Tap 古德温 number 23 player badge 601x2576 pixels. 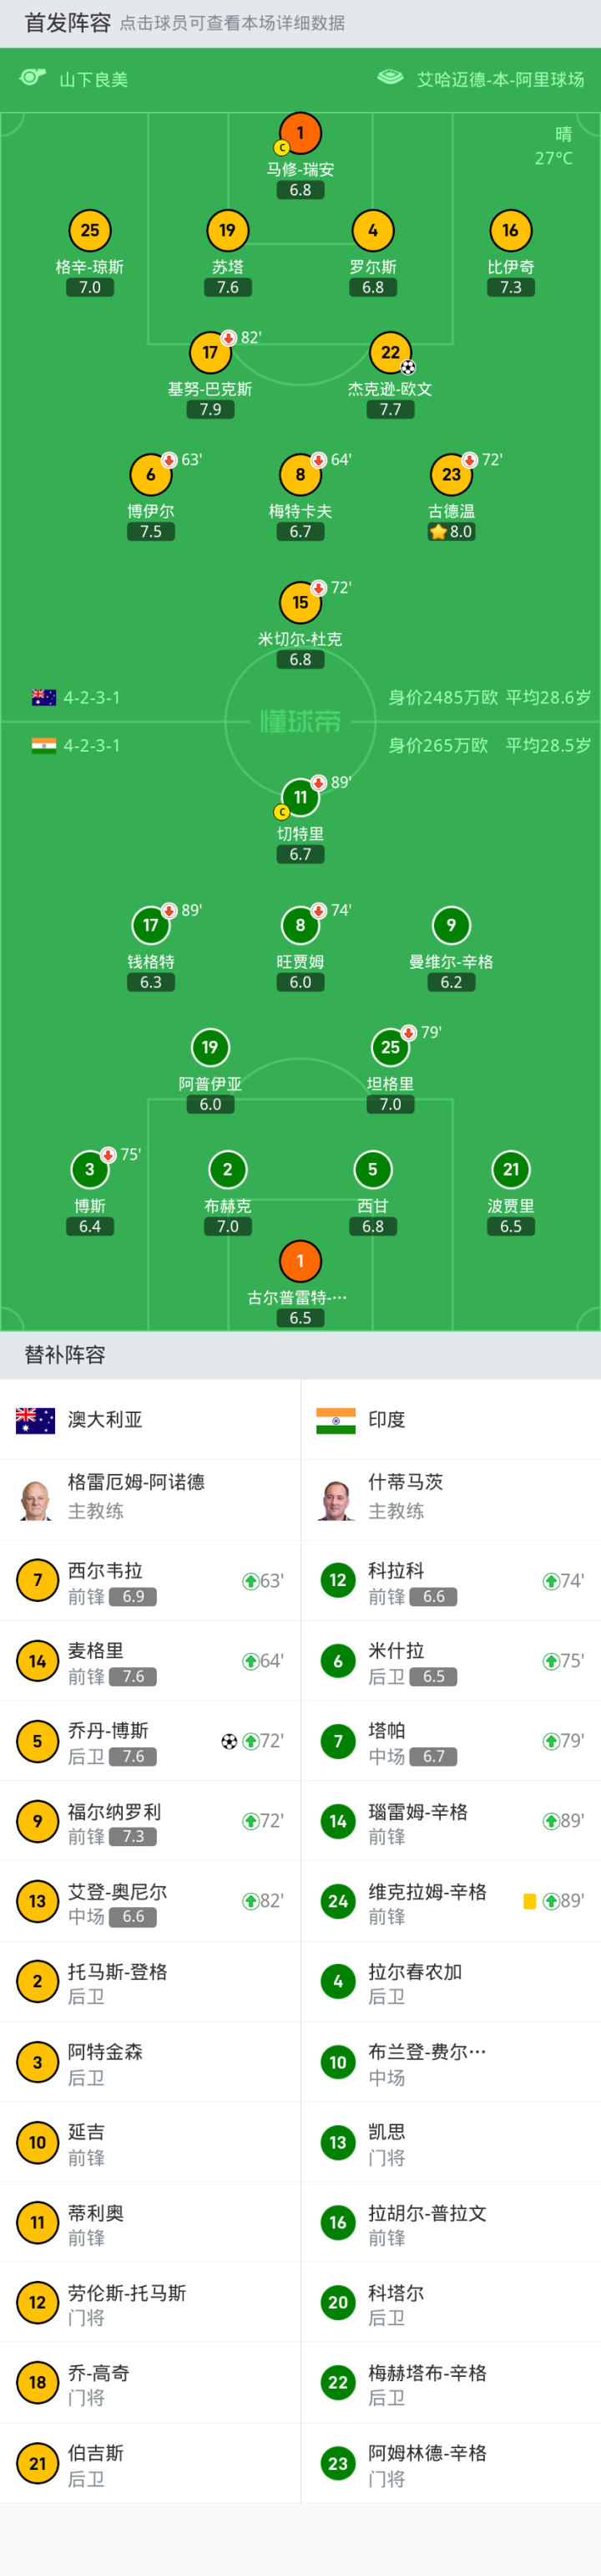(452, 475)
